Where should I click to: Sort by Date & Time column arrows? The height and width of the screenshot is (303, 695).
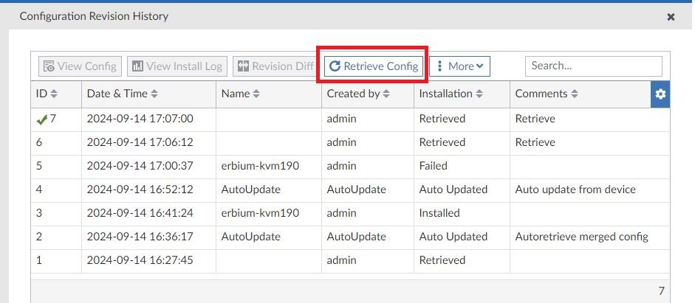[x=154, y=94]
